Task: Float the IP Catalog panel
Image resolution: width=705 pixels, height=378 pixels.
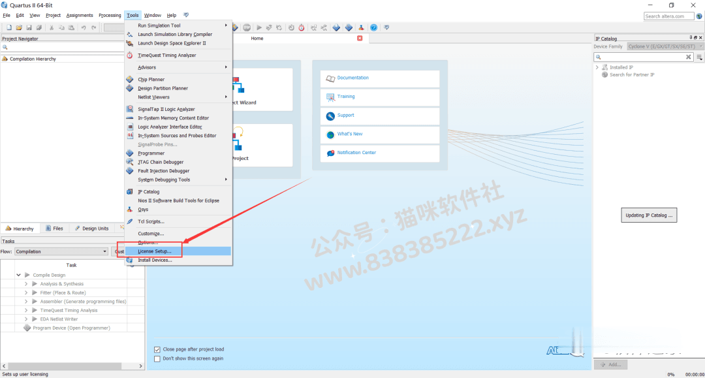Action: (x=696, y=38)
